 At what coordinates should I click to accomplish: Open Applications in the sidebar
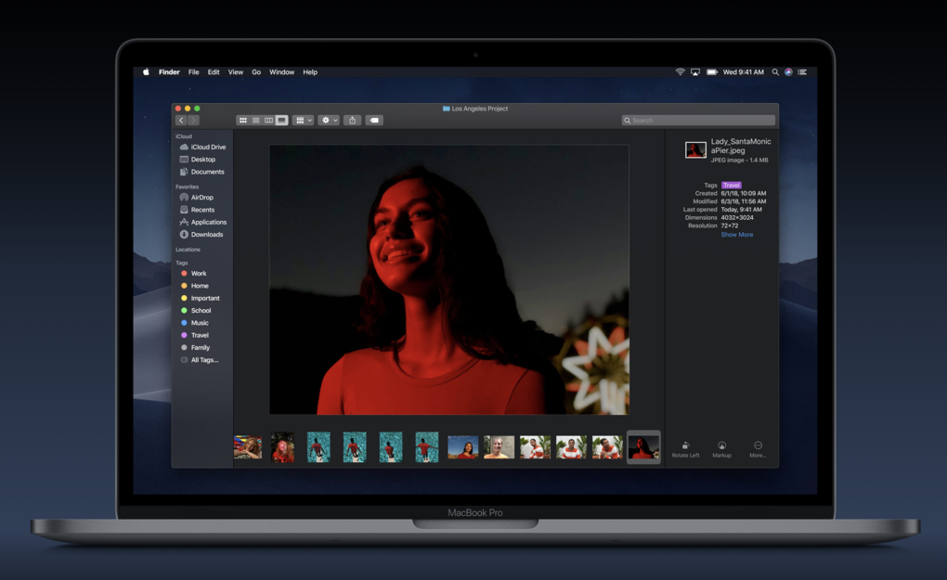pos(203,222)
